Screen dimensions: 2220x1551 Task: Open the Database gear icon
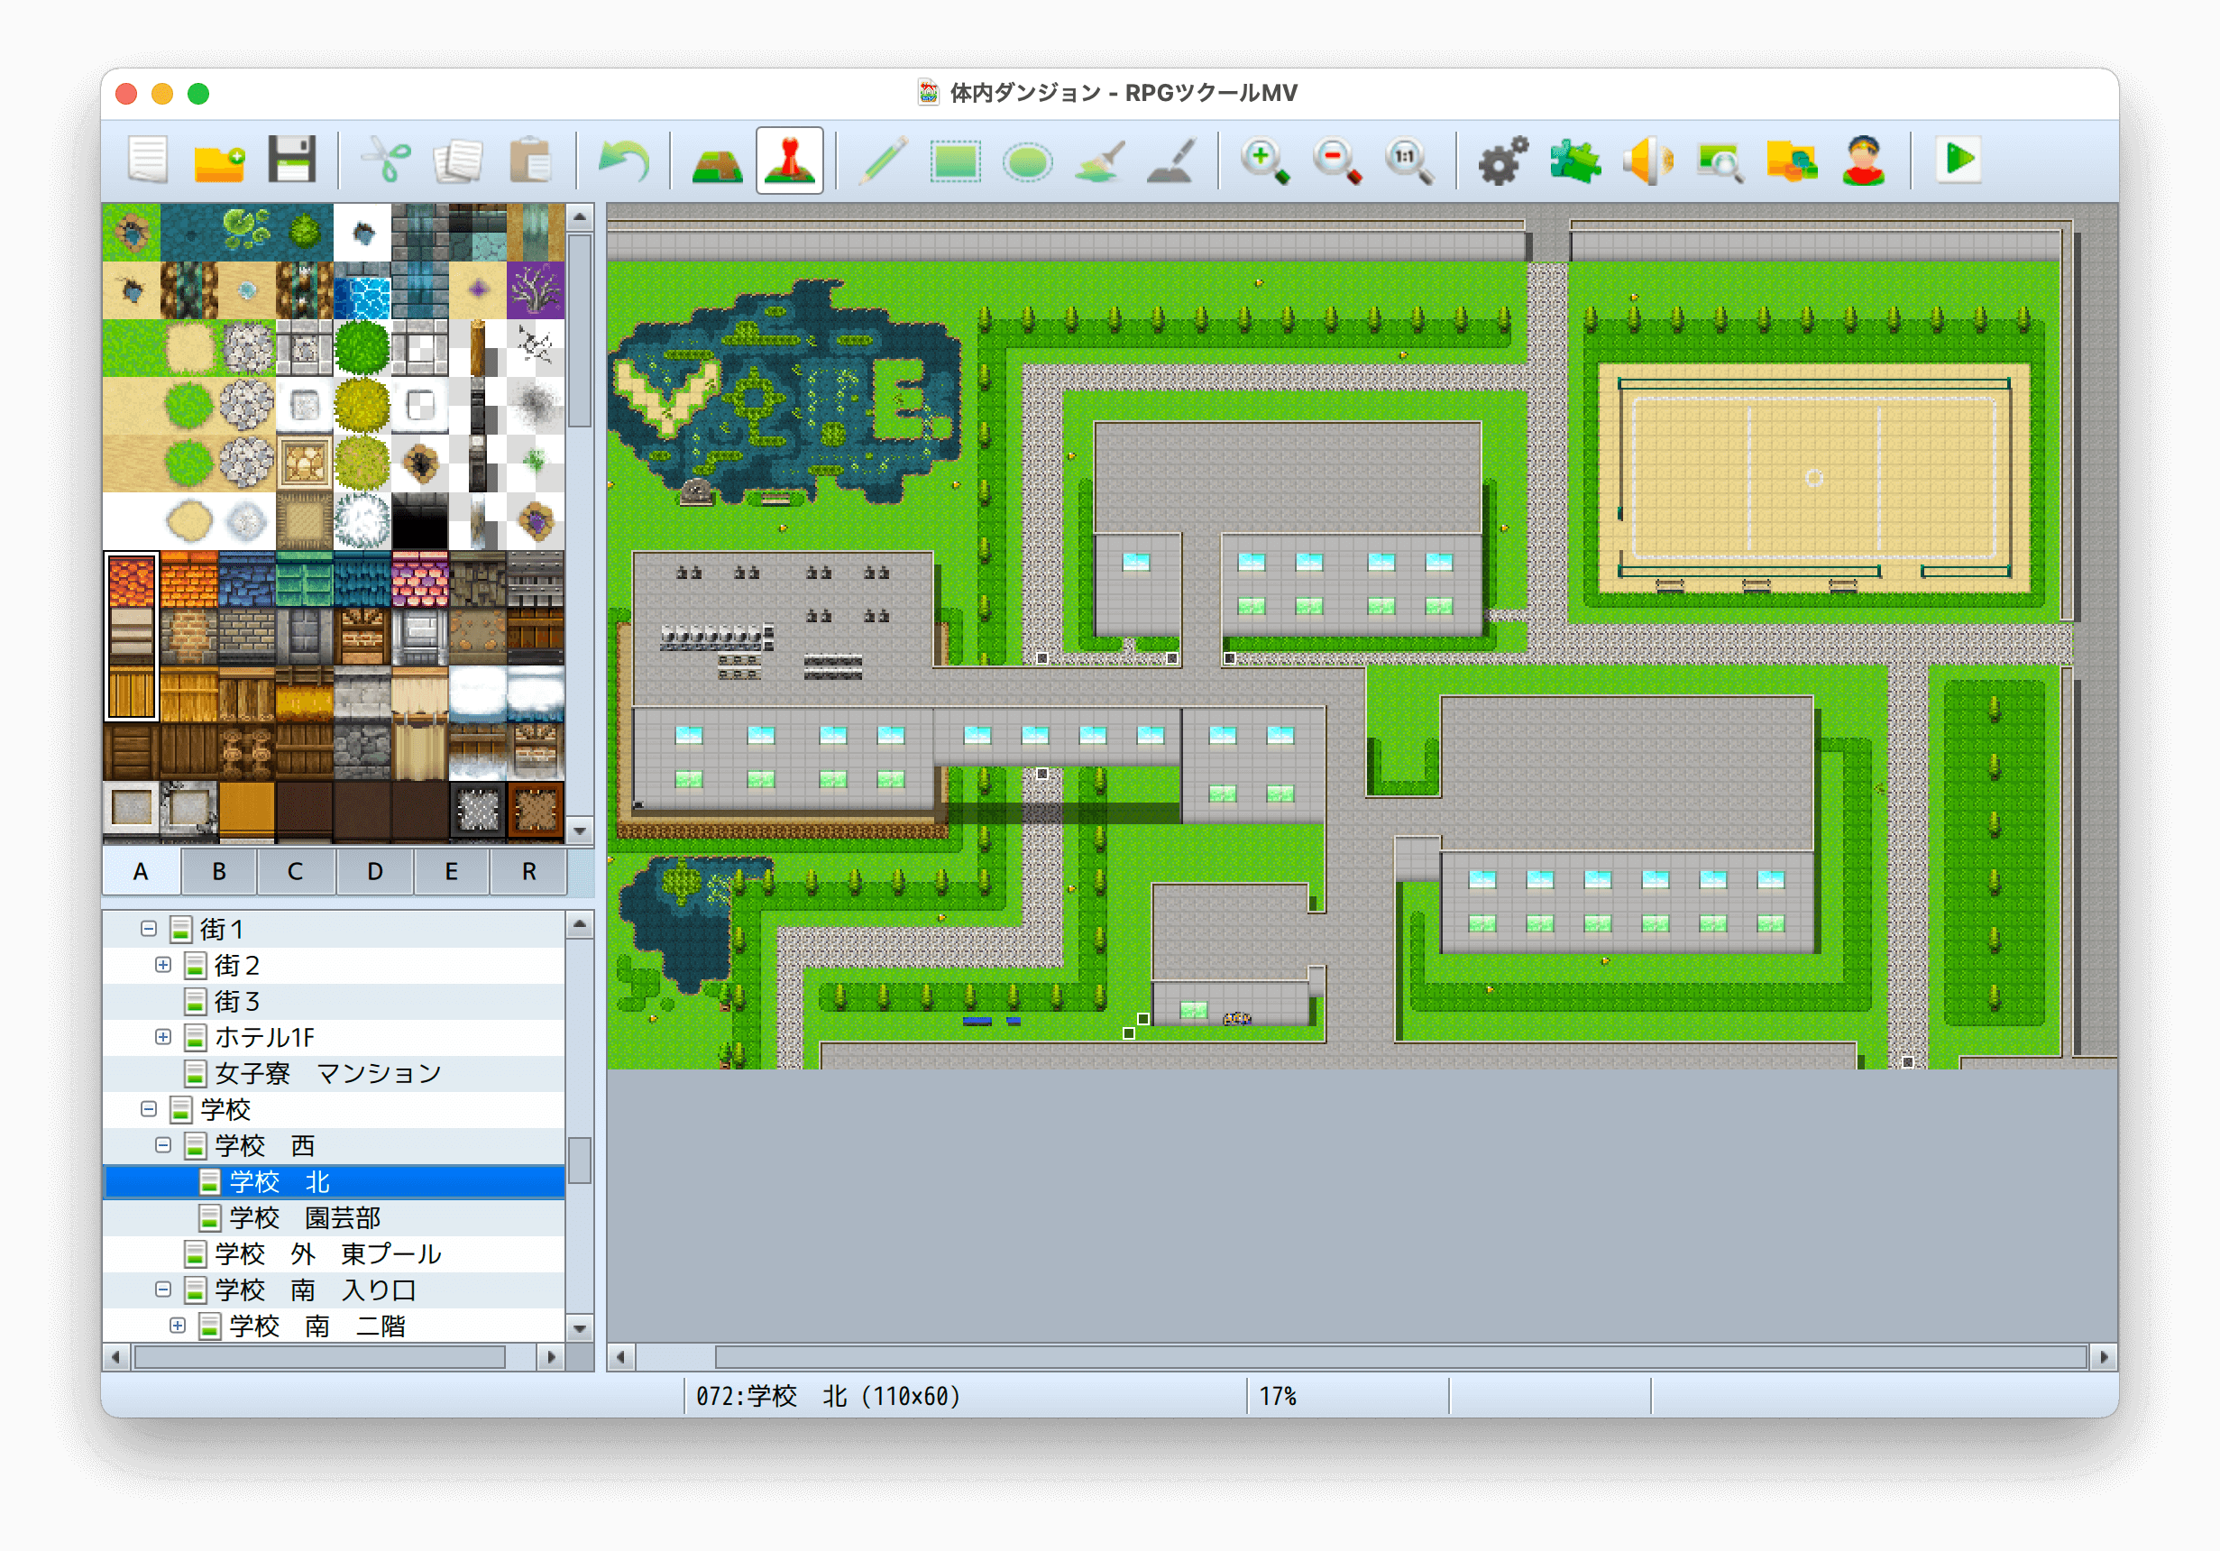1502,161
